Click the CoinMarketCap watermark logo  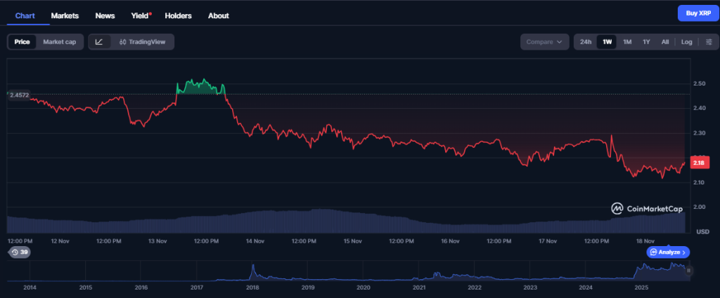pos(646,208)
